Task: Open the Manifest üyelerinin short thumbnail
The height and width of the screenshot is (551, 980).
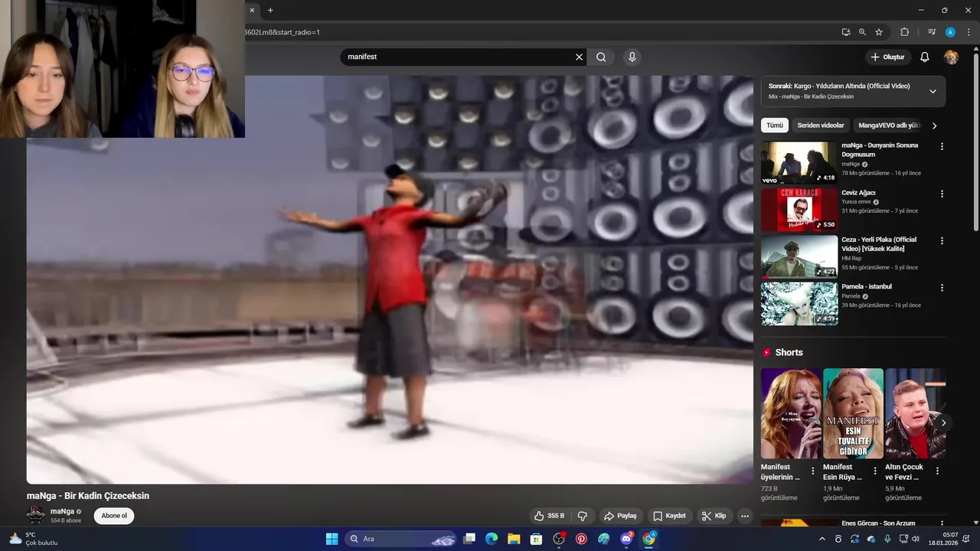Action: pyautogui.click(x=791, y=413)
